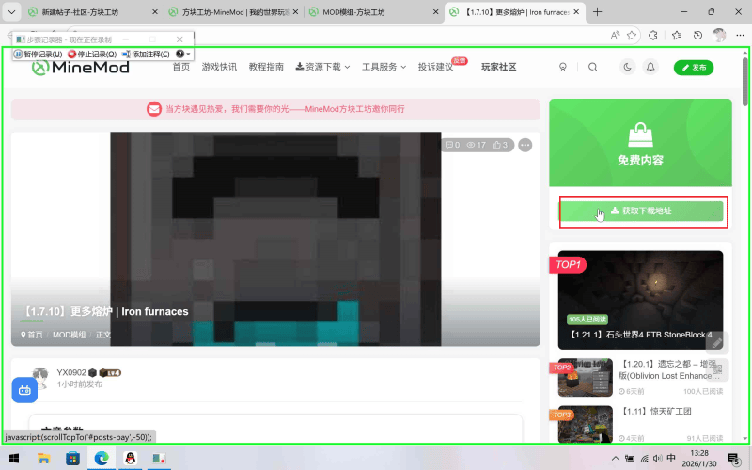
Task: Open the step recorder help dropdown arrow
Action: [x=189, y=55]
